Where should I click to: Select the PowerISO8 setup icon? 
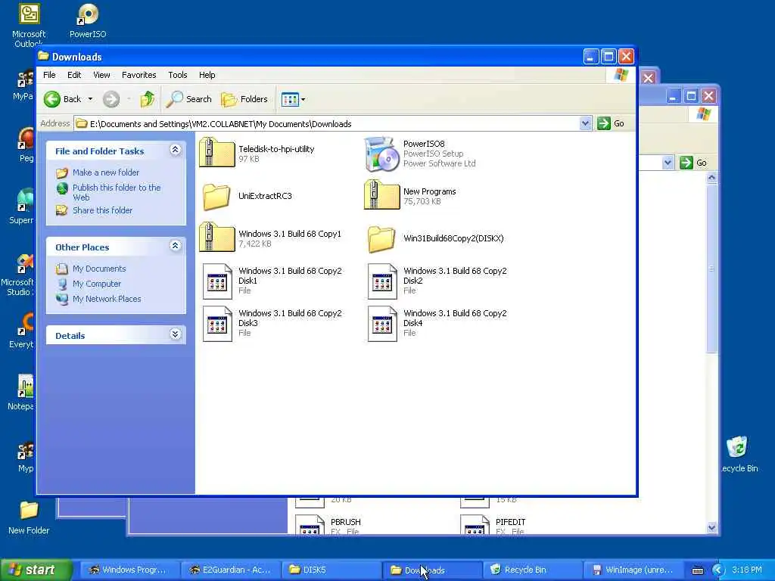coord(381,154)
